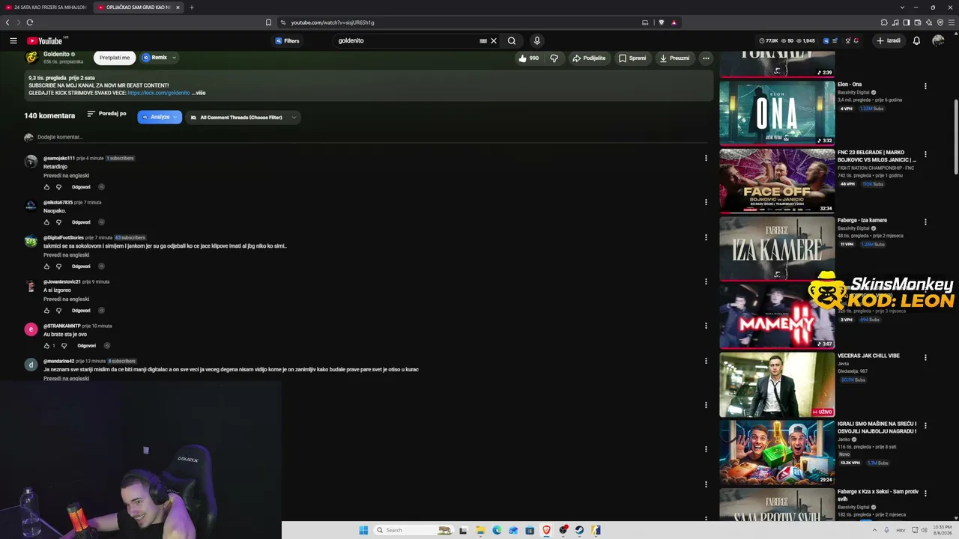Share the video via Podijelite

tap(589, 58)
